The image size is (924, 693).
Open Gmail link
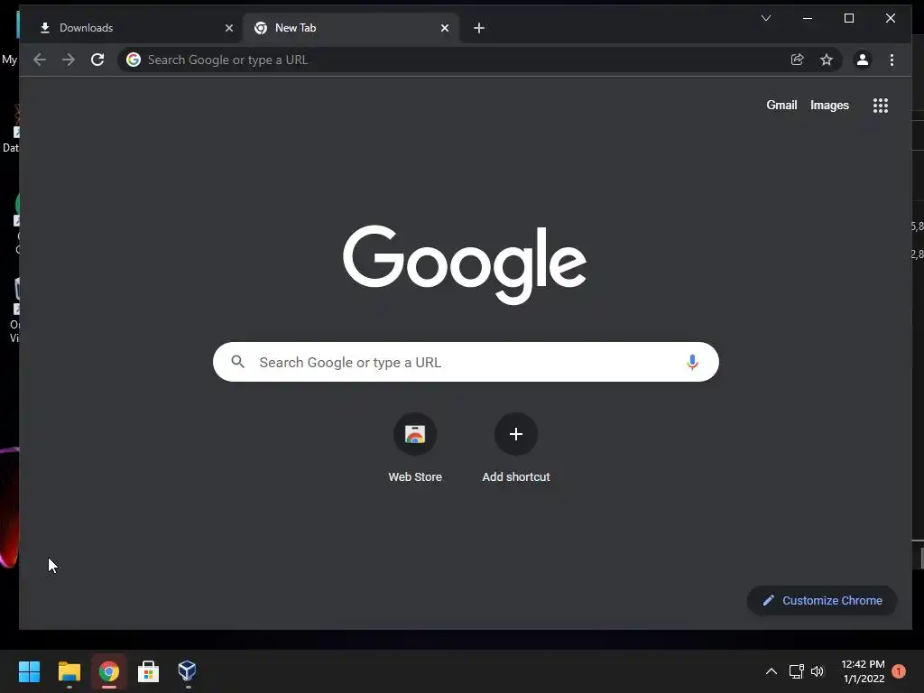click(781, 105)
